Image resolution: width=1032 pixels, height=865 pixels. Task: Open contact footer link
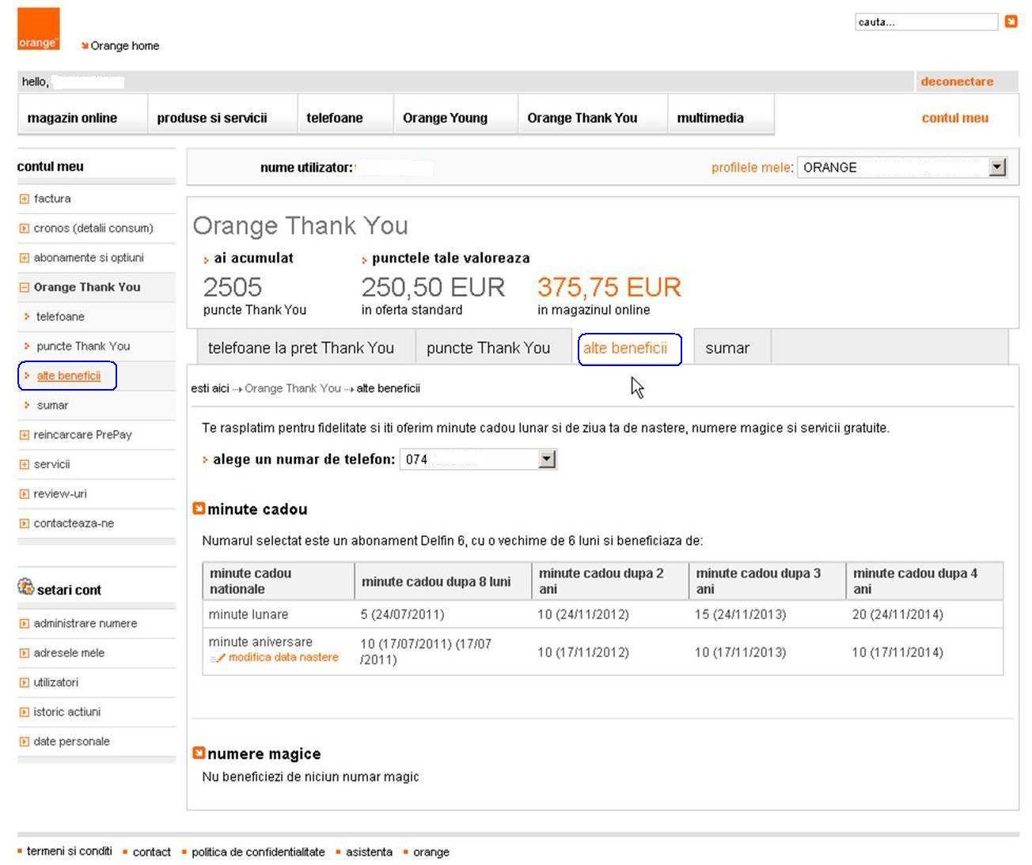(152, 852)
